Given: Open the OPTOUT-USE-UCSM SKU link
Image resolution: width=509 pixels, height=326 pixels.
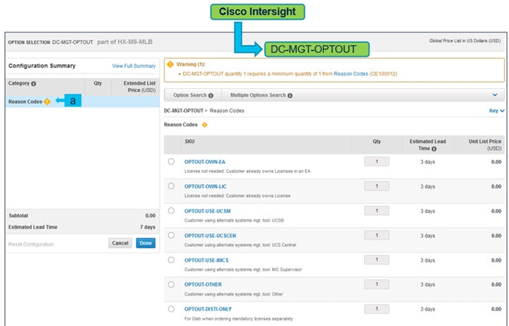Looking at the screenshot, I should 207,211.
